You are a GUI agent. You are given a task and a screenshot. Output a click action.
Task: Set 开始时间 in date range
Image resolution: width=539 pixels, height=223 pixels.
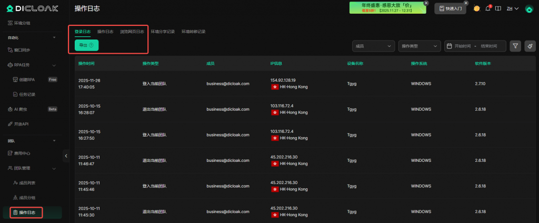[463, 46]
